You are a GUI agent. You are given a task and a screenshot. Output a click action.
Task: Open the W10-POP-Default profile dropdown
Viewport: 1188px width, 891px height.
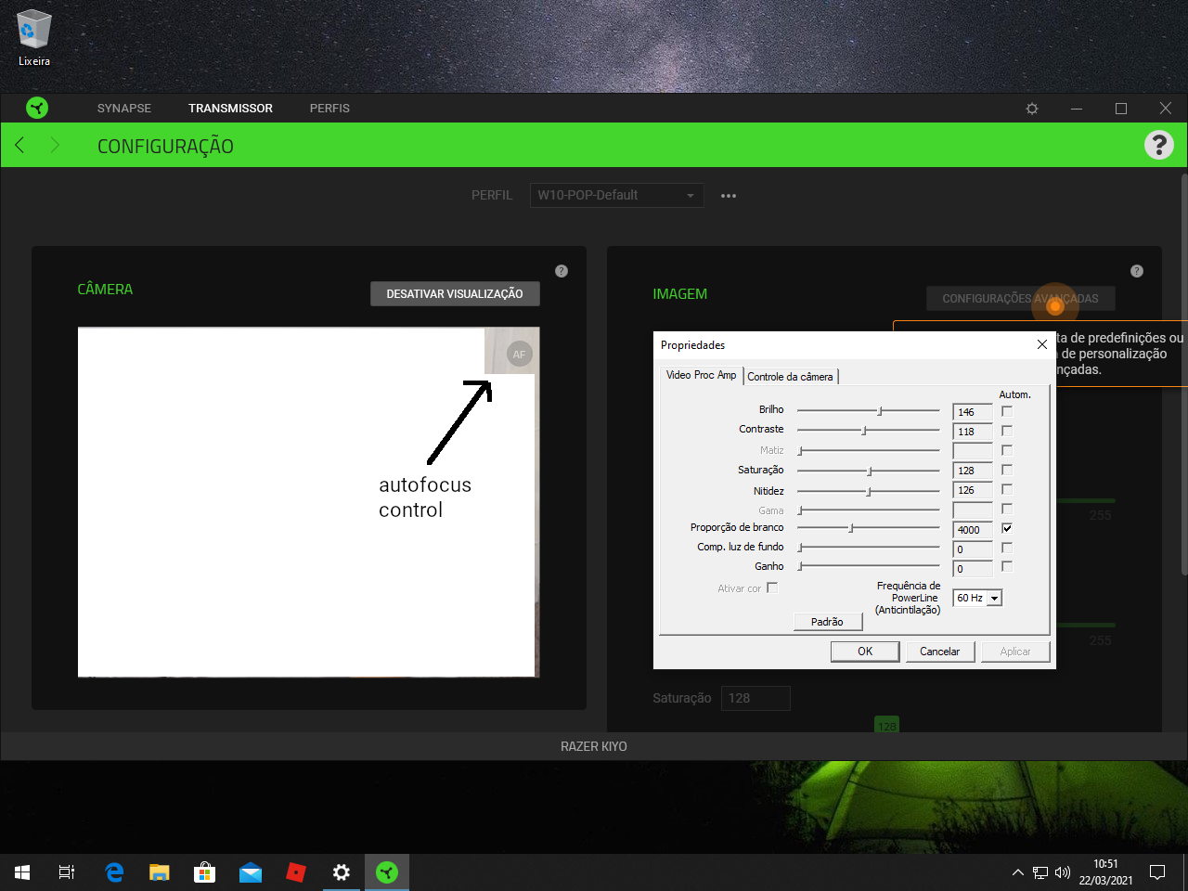pos(616,195)
